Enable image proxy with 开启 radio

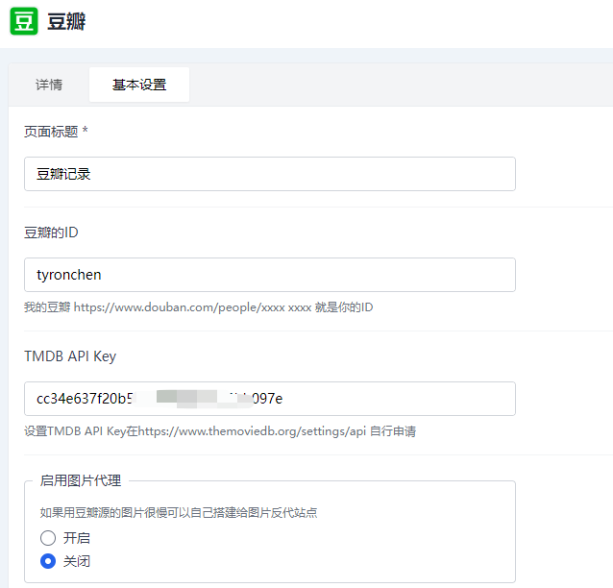point(48,538)
